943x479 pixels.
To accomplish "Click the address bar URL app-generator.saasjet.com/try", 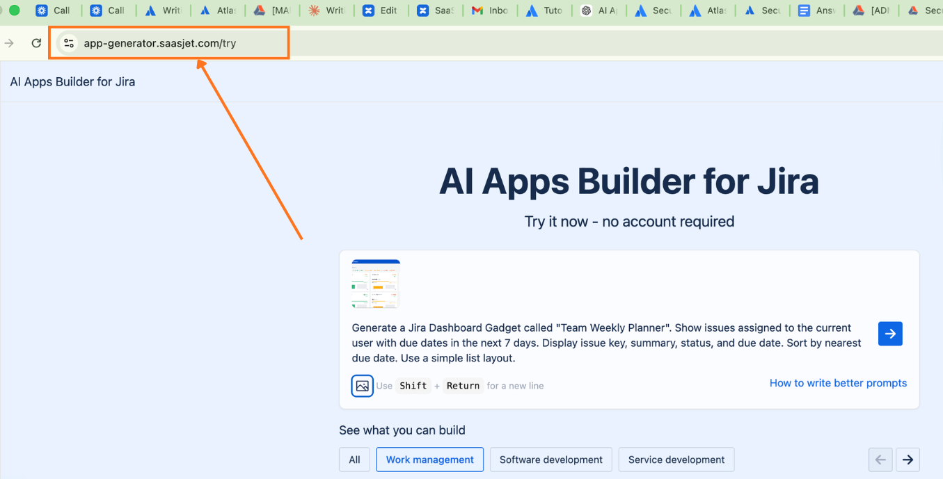I will click(x=160, y=43).
